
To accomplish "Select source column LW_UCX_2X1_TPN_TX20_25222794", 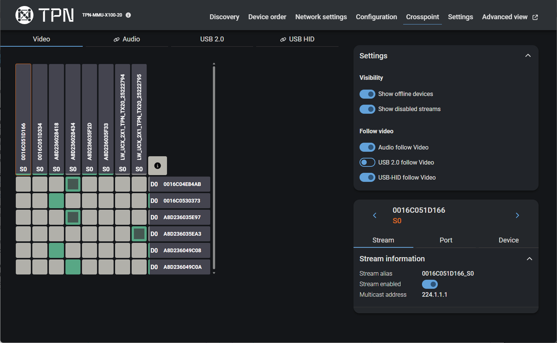I will [x=123, y=119].
